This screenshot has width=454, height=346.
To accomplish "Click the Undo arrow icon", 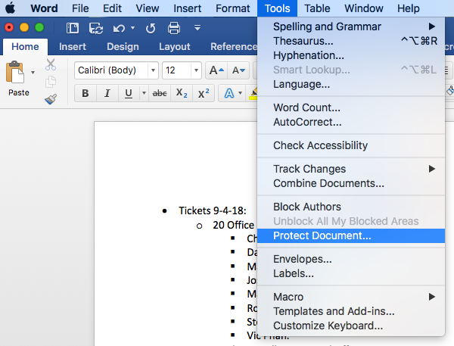I will tap(119, 29).
